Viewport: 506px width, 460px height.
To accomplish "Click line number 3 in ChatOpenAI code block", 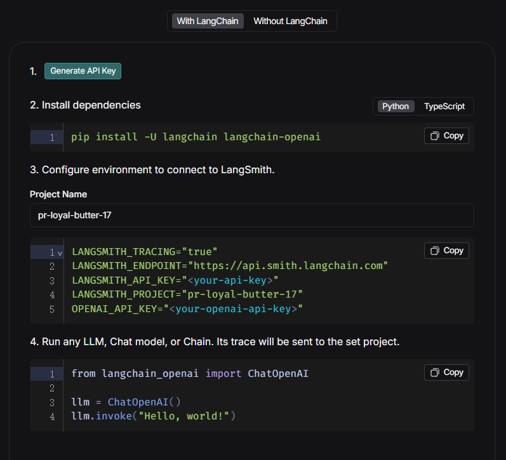I will (52, 403).
